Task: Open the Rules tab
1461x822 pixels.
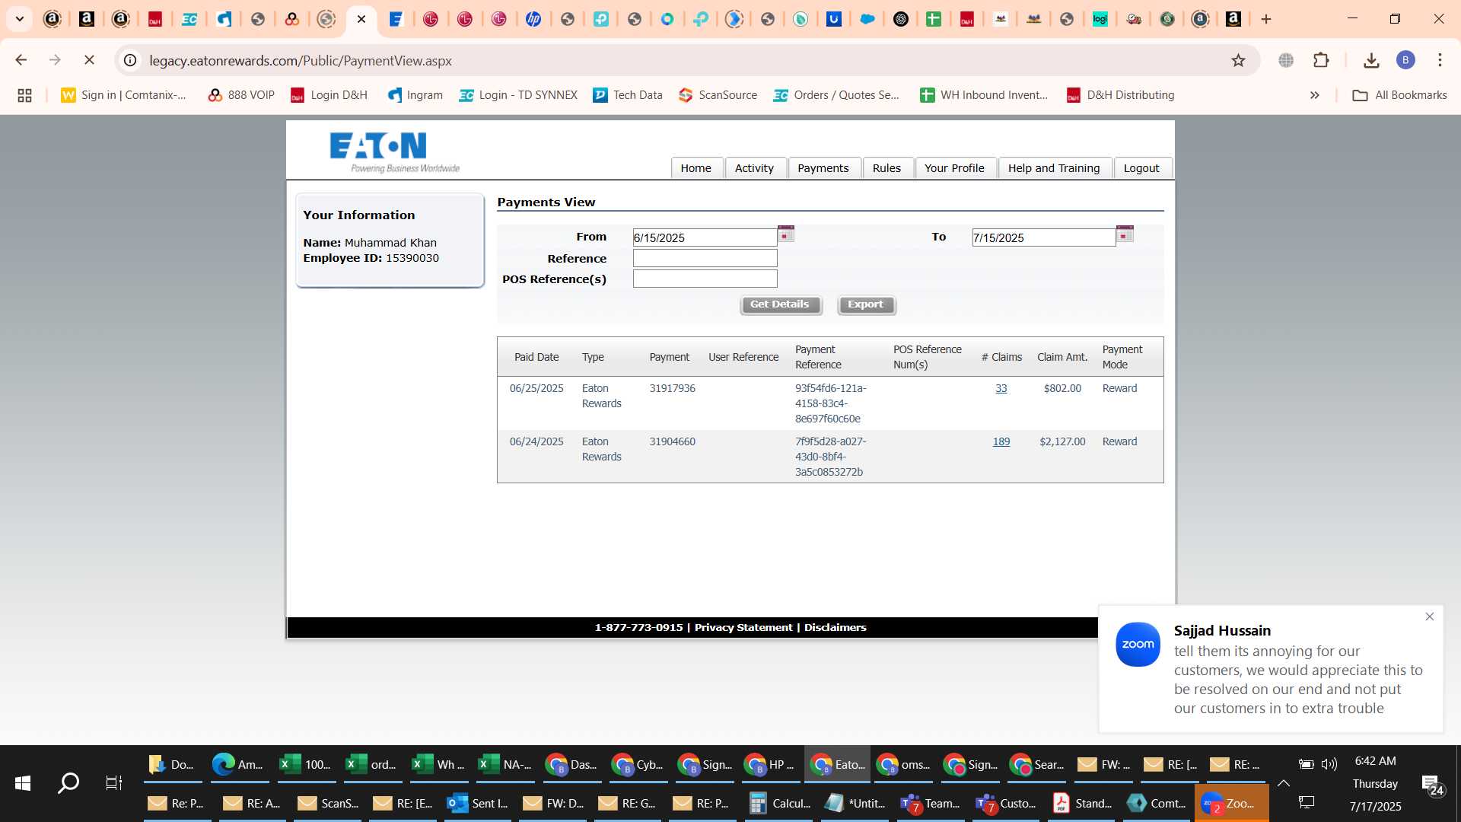Action: coord(886,168)
